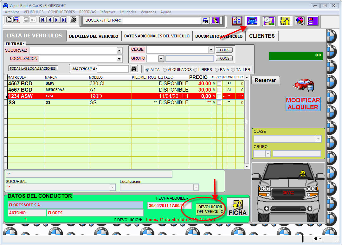The width and height of the screenshot is (342, 245).
Task: Select the ALQUILADOS radio button
Action: coord(165,70)
